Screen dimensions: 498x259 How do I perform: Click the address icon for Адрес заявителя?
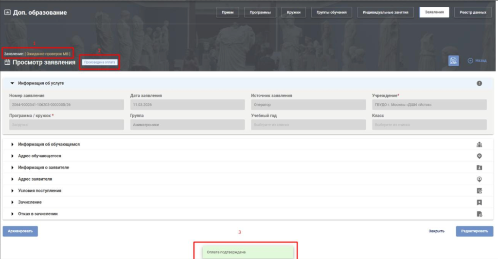pyautogui.click(x=479, y=179)
